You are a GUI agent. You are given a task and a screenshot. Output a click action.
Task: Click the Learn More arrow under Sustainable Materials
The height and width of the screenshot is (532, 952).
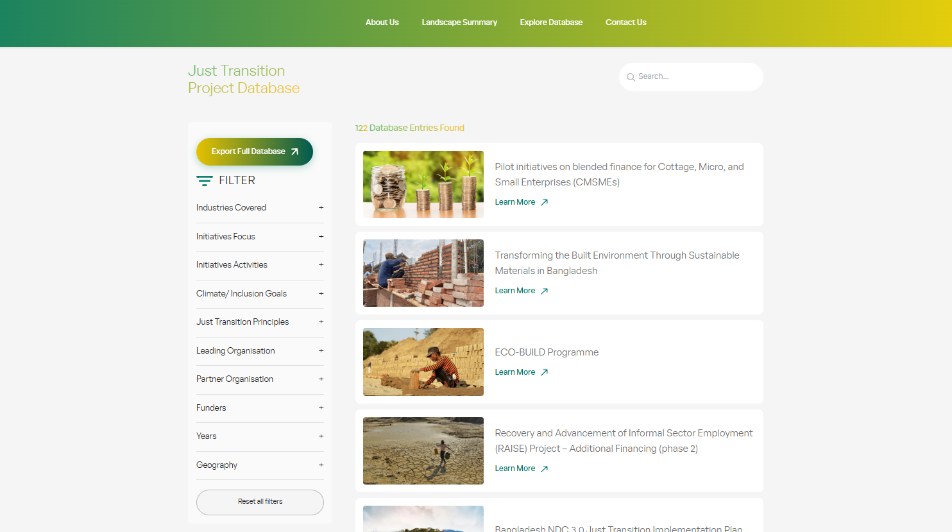[544, 291]
